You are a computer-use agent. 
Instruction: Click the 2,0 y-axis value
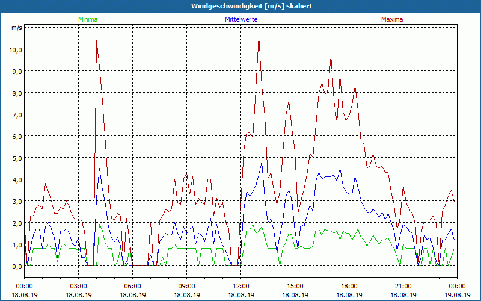coord(17,223)
